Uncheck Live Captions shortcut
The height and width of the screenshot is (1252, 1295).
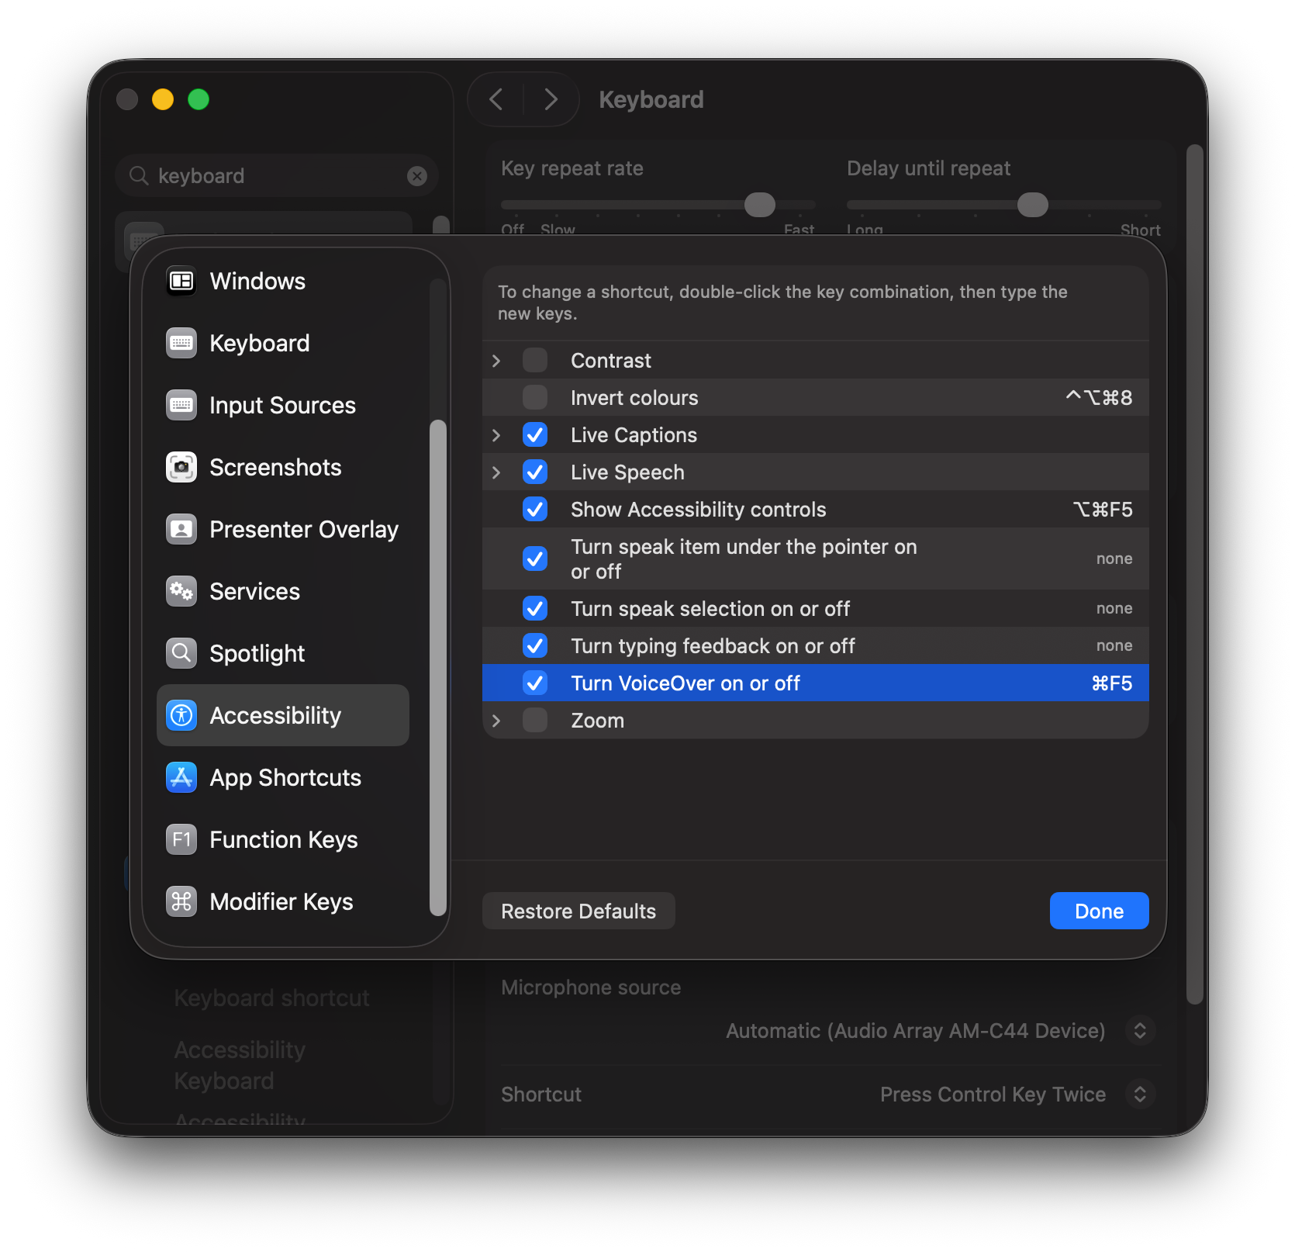pyautogui.click(x=535, y=434)
